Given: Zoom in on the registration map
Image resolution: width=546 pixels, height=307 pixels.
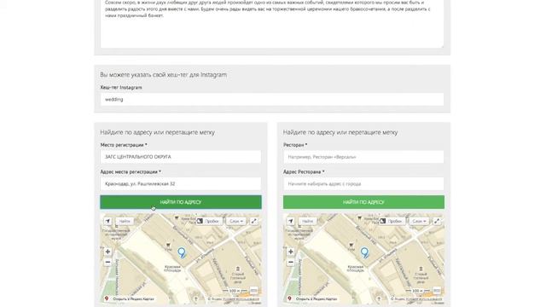Looking at the screenshot, I should (x=107, y=252).
